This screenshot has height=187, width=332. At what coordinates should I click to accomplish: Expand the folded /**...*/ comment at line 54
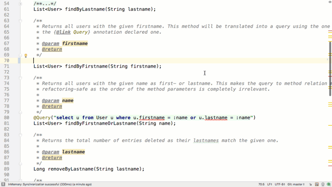[20, 4]
